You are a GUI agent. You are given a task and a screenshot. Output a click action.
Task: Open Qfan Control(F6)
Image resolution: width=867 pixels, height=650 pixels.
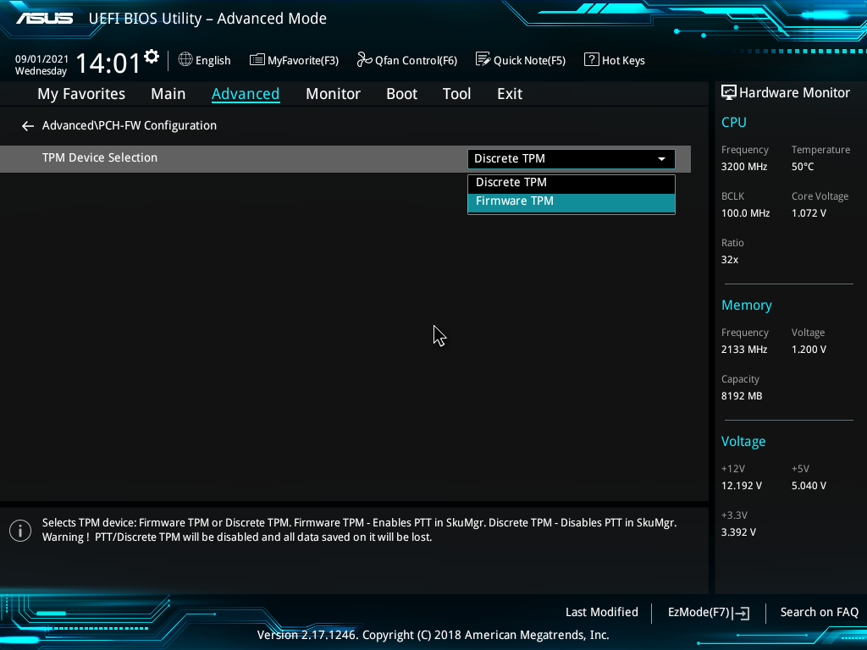[407, 60]
